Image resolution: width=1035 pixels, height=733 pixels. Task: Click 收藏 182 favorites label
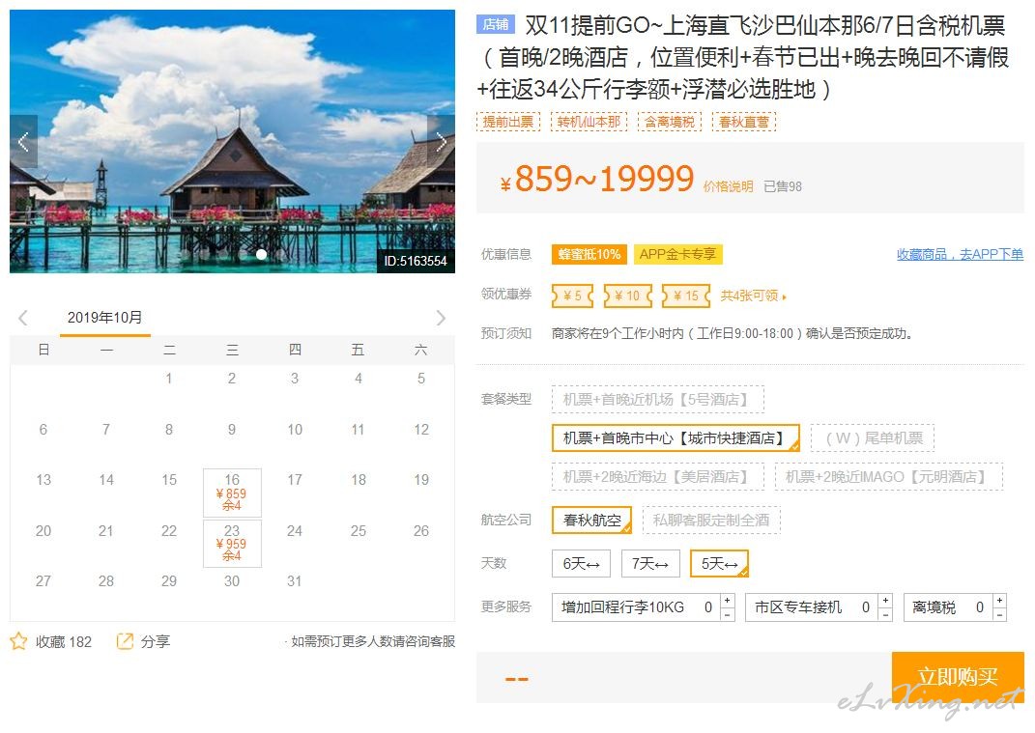pos(64,641)
